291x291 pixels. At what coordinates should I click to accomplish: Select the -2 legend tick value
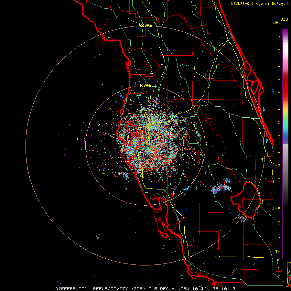[x=278, y=166]
